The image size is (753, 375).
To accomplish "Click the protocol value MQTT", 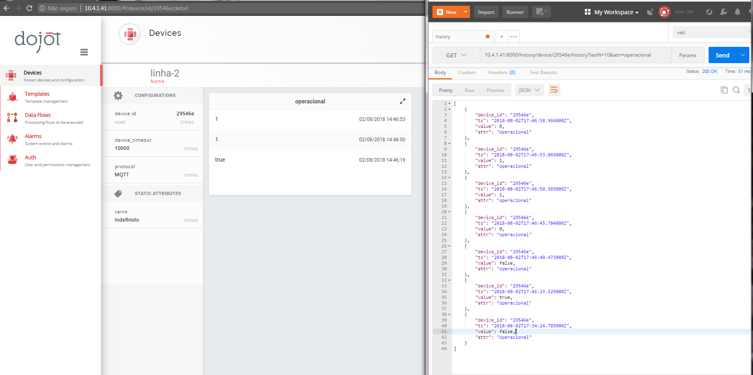I will [122, 175].
